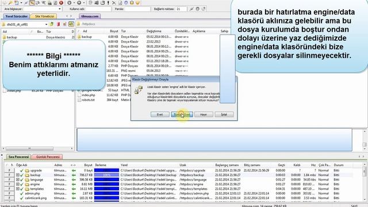Click the padlock icon in top toolbar

pos(50,3)
